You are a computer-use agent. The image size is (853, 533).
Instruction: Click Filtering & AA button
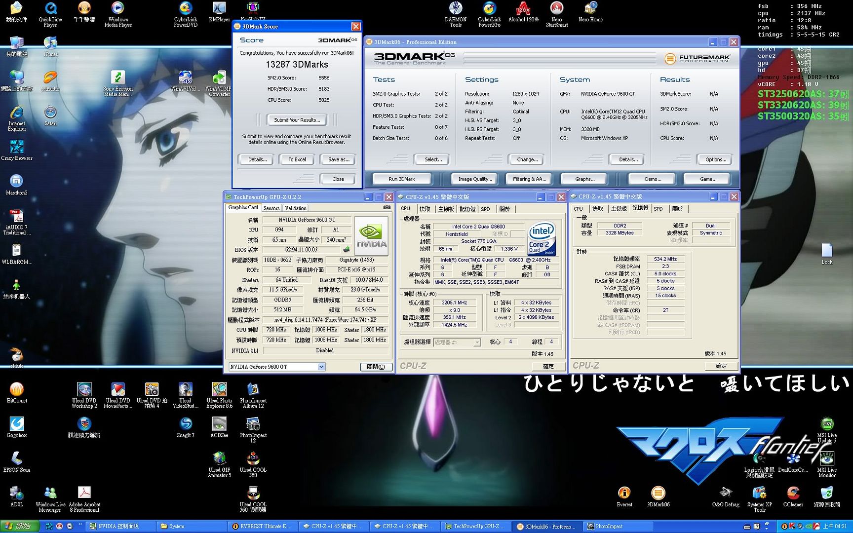pyautogui.click(x=530, y=179)
